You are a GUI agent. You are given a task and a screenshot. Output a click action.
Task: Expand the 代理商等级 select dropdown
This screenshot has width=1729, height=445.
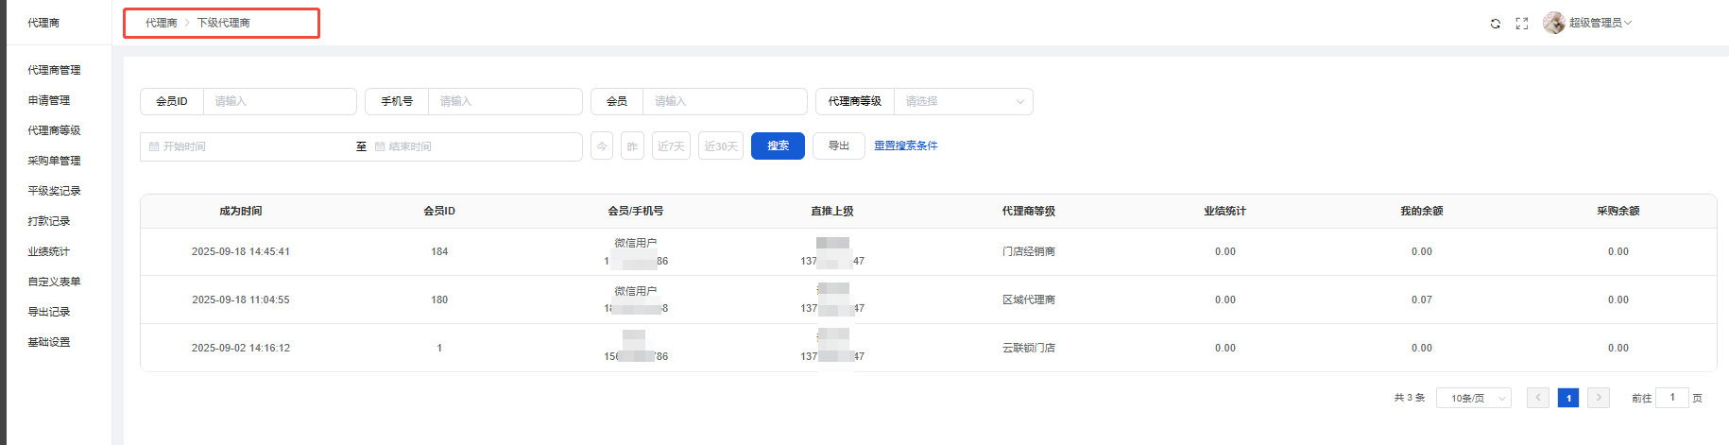[962, 101]
